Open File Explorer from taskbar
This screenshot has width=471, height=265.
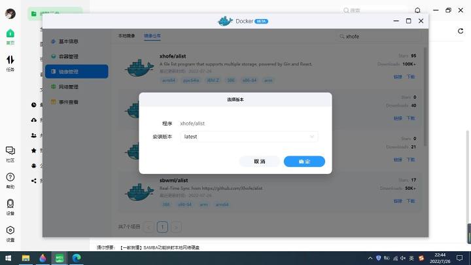pyautogui.click(x=26, y=258)
